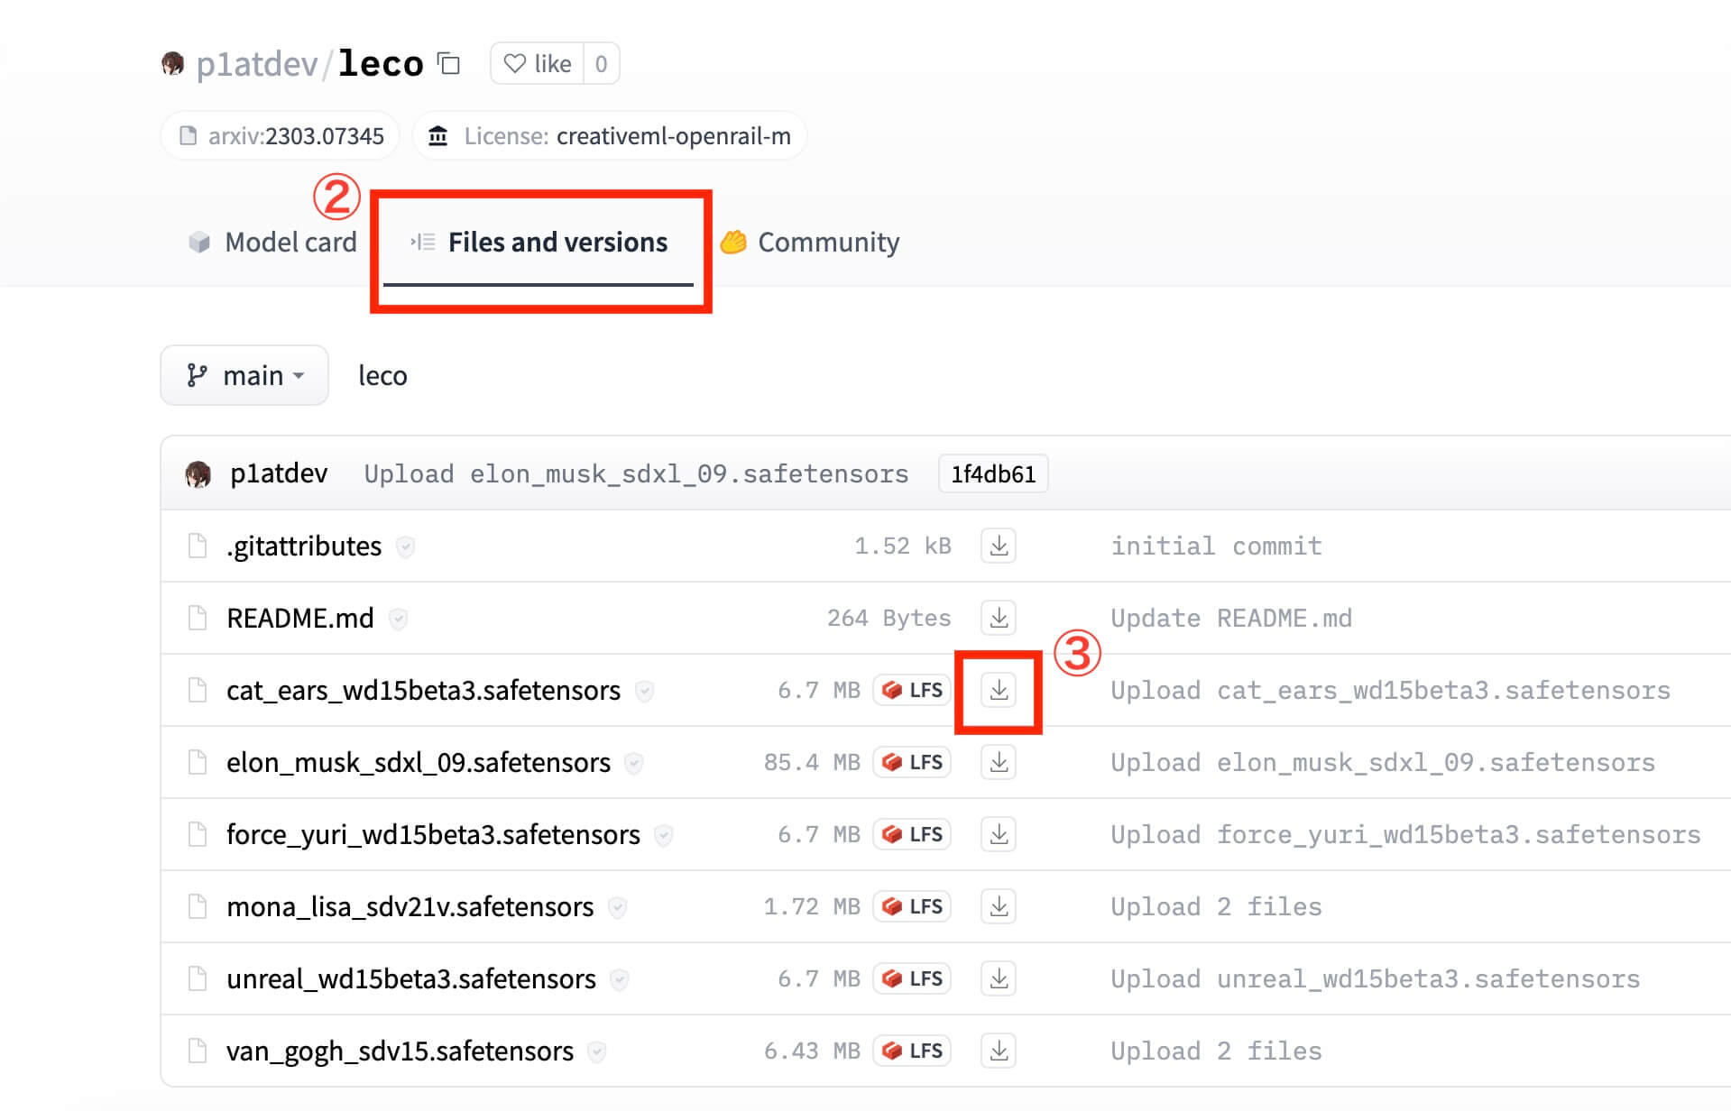1731x1111 pixels.
Task: Download the van_gogh_sdv15.safetensors file
Action: (x=998, y=1051)
